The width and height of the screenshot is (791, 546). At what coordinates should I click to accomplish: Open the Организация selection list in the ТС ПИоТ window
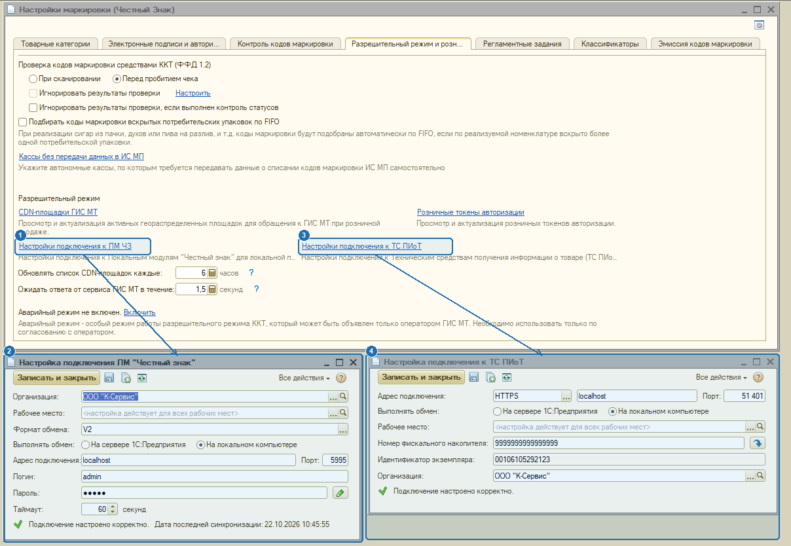click(x=750, y=477)
